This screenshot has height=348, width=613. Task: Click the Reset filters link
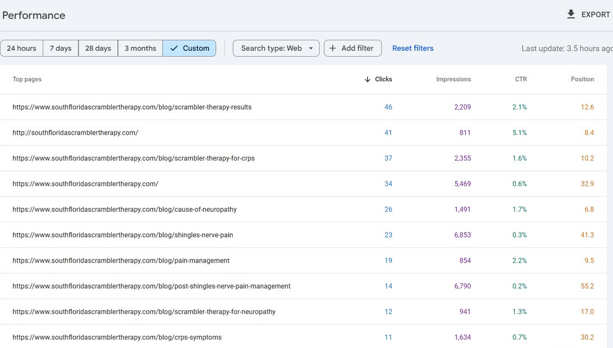(x=413, y=48)
